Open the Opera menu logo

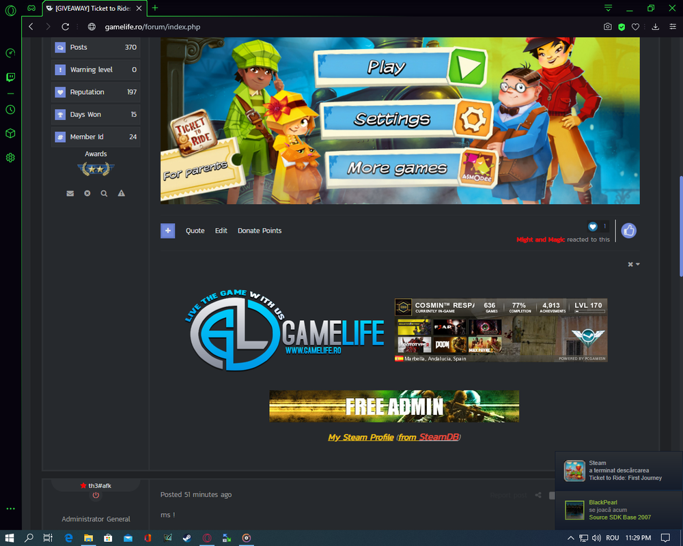[10, 10]
